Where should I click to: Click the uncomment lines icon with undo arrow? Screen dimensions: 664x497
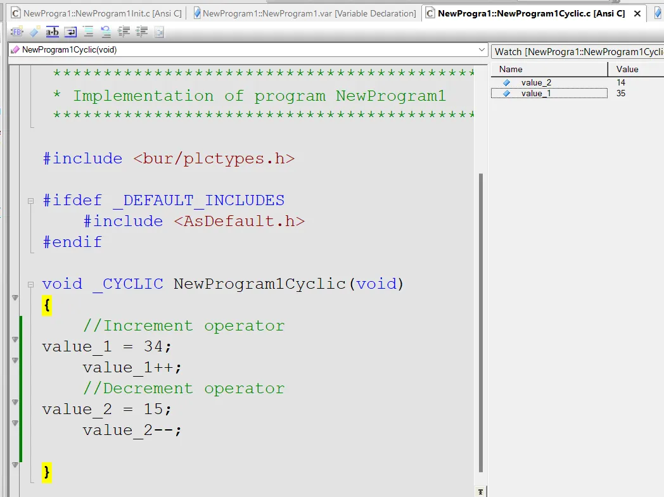tap(105, 32)
